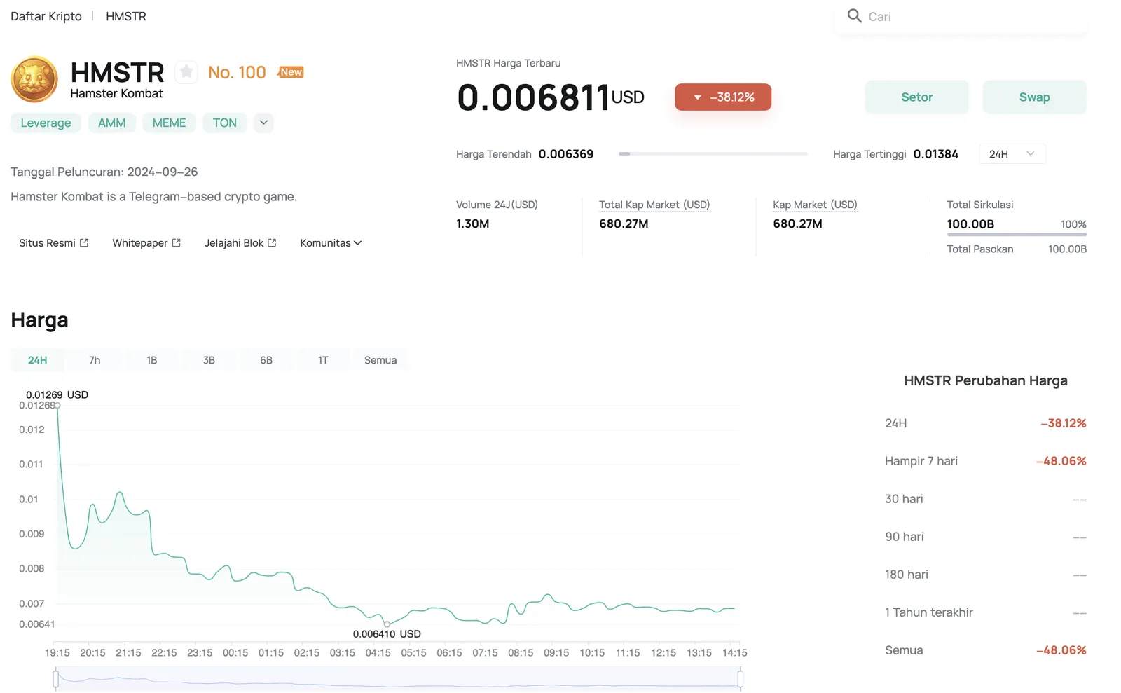Open external link icon beside Jelajahi Blok
The height and width of the screenshot is (693, 1121).
coord(272,243)
